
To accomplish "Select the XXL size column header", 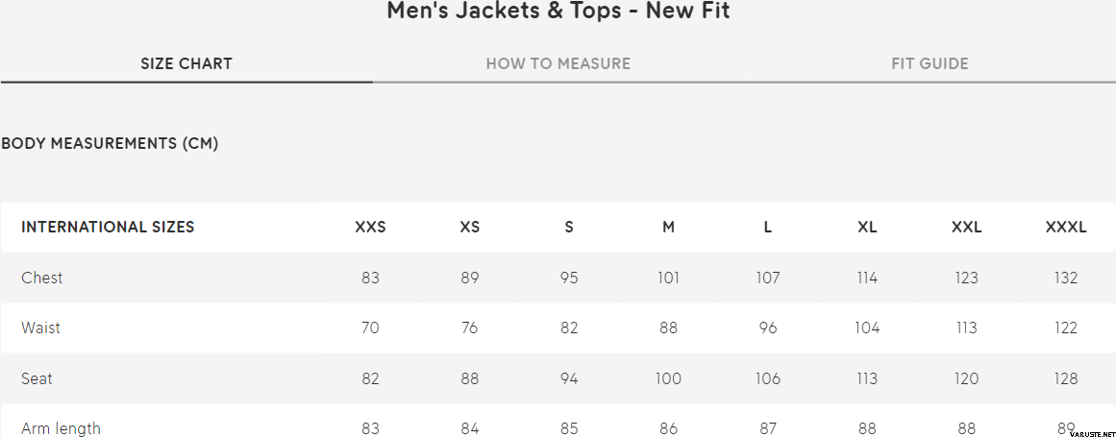I will click(x=966, y=228).
